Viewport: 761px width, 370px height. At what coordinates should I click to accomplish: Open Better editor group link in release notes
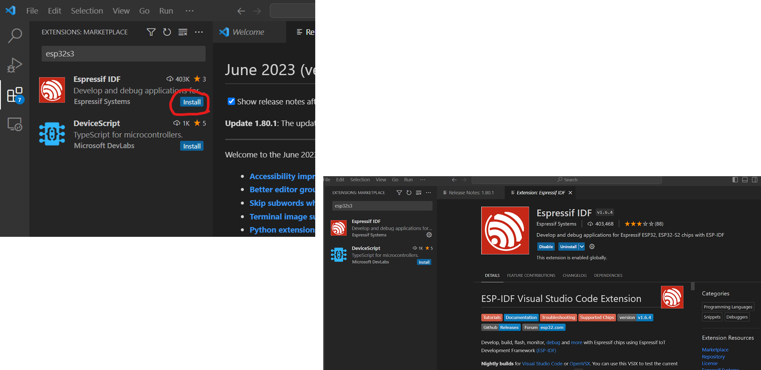coord(282,190)
